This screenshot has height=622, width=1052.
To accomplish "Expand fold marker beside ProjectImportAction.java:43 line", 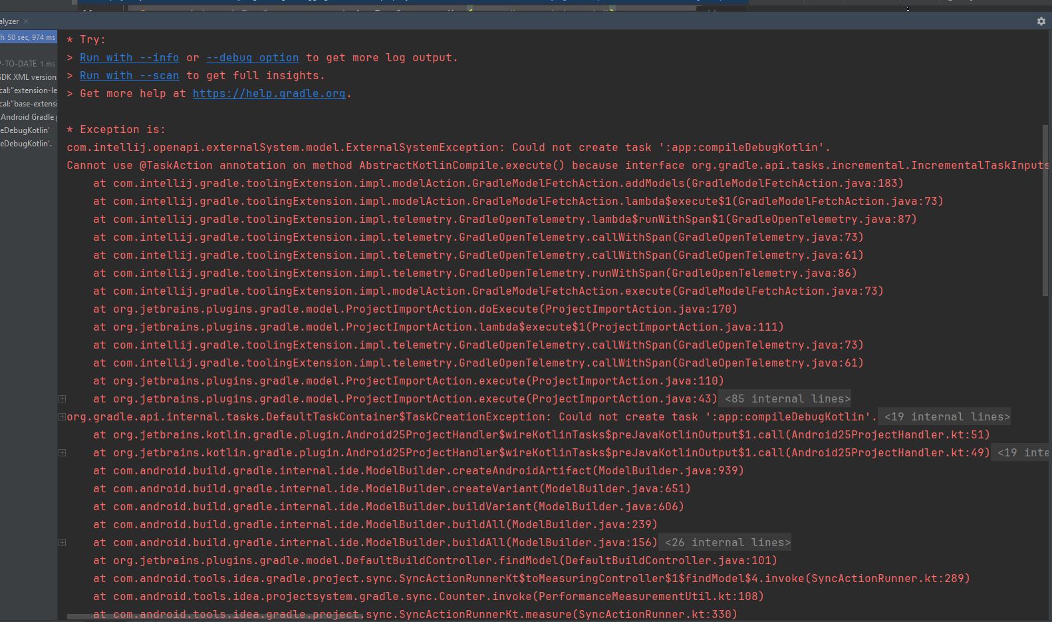I will (x=62, y=399).
